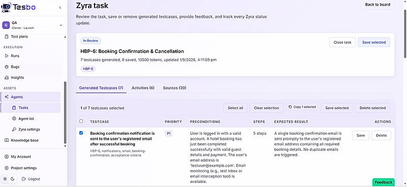Image resolution: width=407 pixels, height=187 pixels.
Task: Click the '5 steps' cell
Action: click(x=260, y=134)
